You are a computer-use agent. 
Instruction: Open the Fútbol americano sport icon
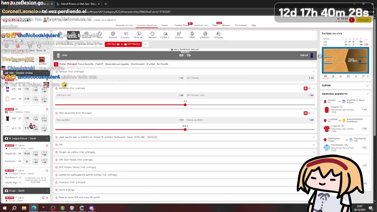[x=166, y=35]
